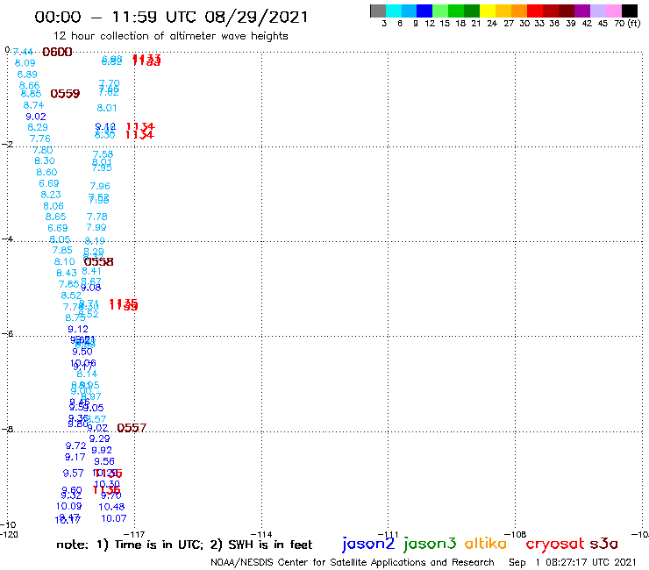
Task: Click the wave height value '7.96'
Action: coord(100,186)
